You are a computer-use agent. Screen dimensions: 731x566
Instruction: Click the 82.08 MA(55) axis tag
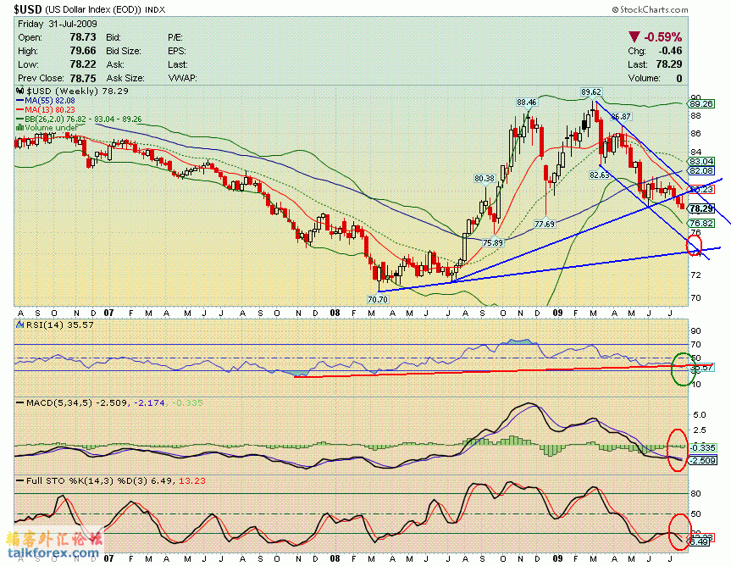701,171
